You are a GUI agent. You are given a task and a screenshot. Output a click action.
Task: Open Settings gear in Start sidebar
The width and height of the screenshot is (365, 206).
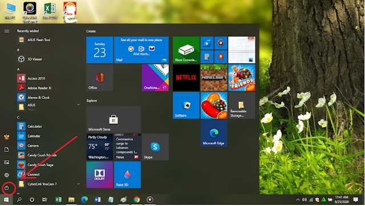(7, 175)
